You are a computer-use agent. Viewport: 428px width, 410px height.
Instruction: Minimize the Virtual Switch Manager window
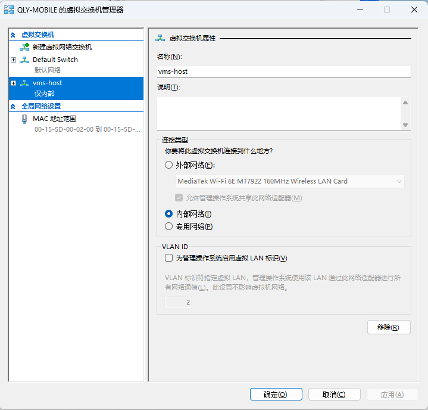tap(360, 10)
